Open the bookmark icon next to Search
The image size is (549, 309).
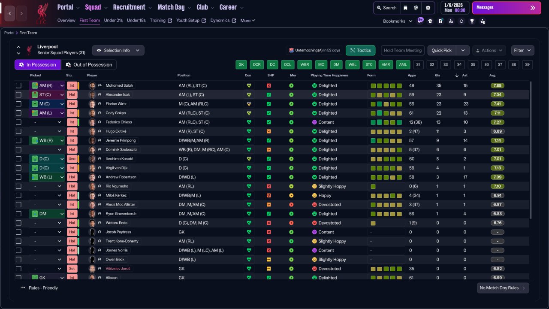(406, 8)
